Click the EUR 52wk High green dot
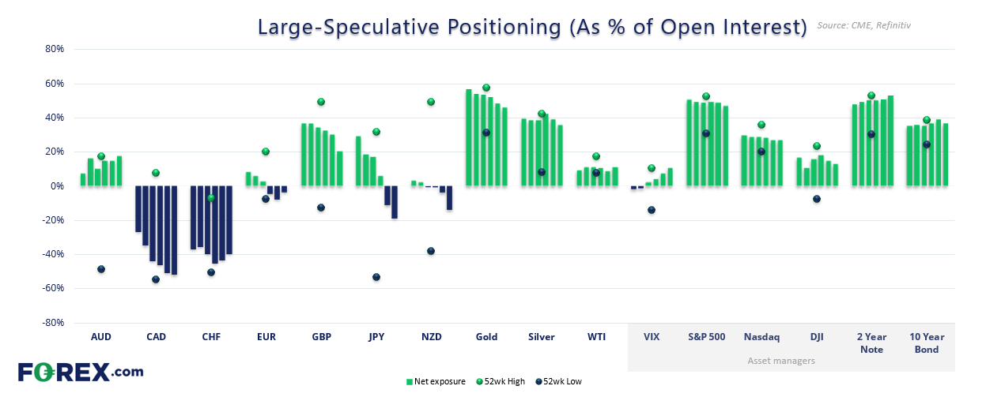This screenshot has height=397, width=986. coord(266,152)
